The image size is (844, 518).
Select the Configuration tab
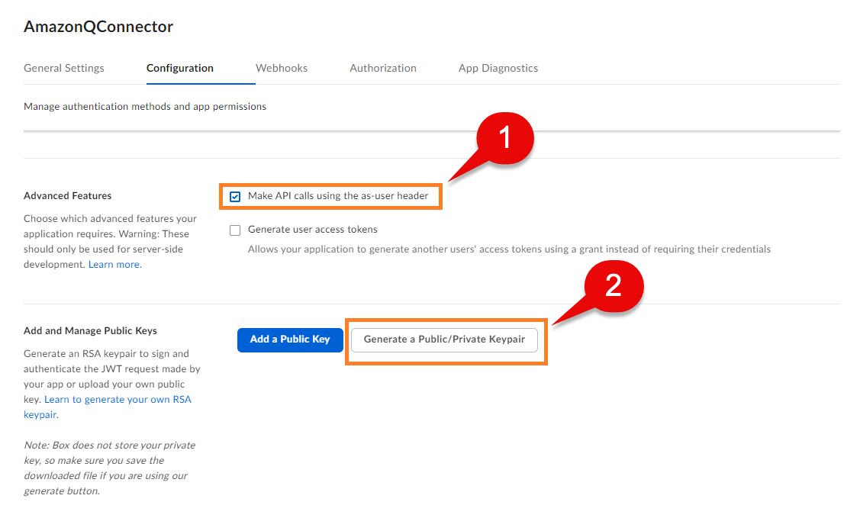tap(180, 69)
